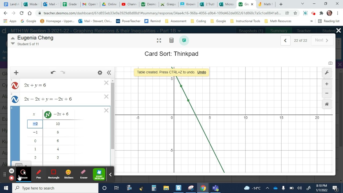Zoom in on the graph
This screenshot has height=193, width=343.
tap(327, 84)
